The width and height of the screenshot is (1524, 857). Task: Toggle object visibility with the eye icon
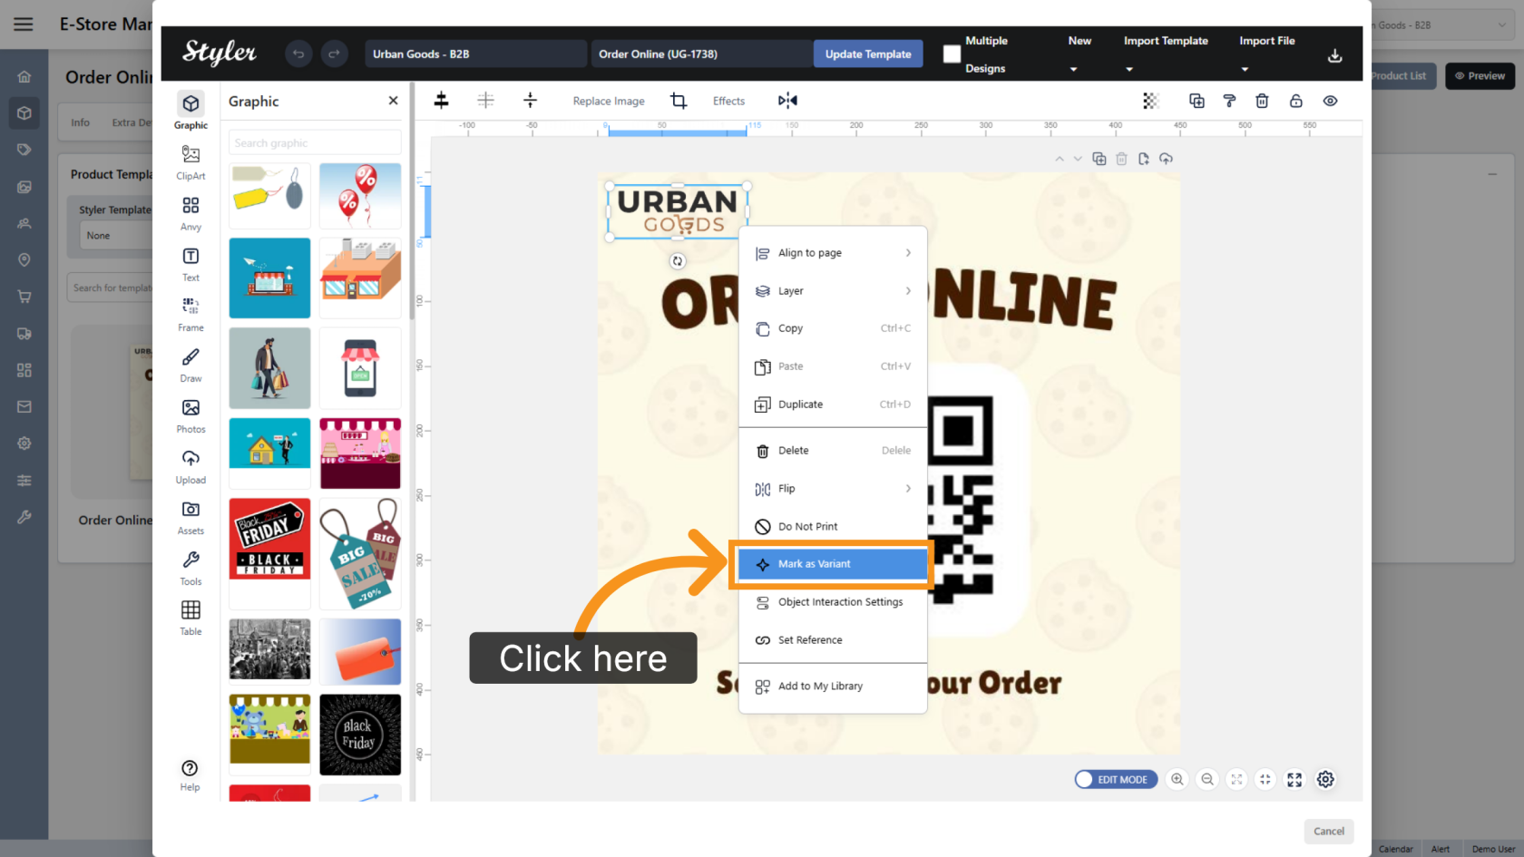(x=1330, y=101)
